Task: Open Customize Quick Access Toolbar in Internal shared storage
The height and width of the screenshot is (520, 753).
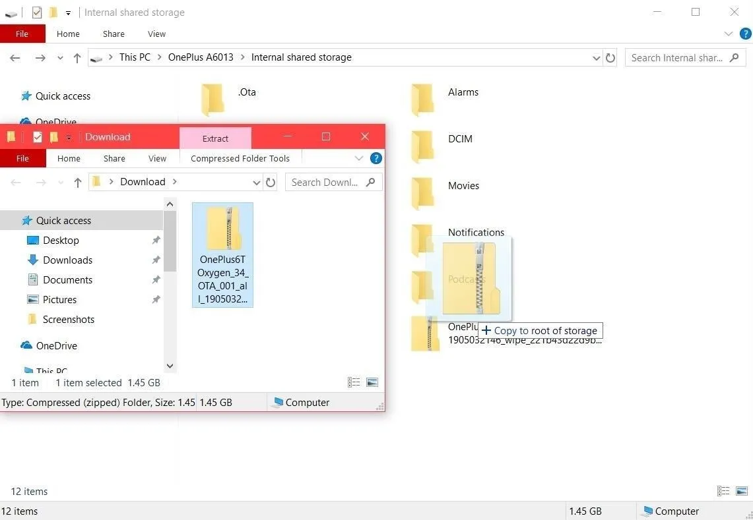Action: [x=68, y=13]
